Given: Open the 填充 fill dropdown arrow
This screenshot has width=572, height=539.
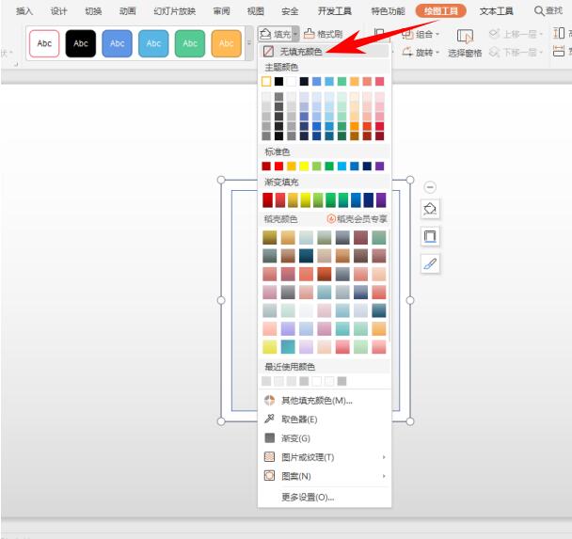Looking at the screenshot, I should click(295, 34).
